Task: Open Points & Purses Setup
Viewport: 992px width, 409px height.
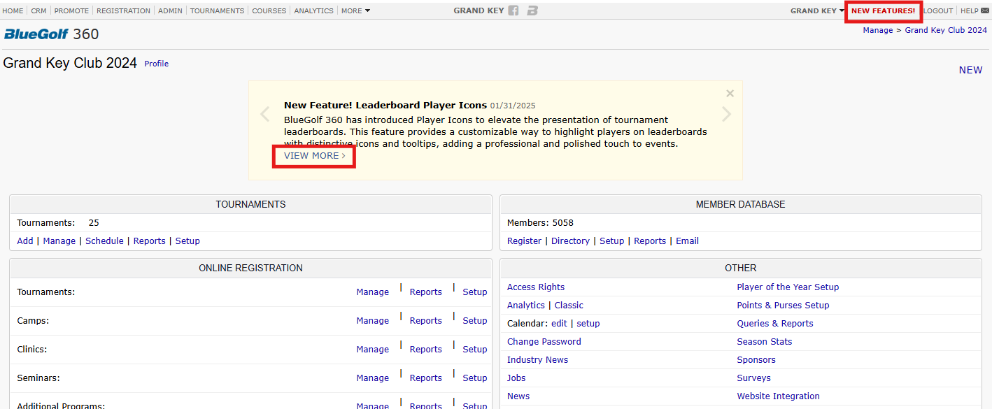Action: point(783,306)
